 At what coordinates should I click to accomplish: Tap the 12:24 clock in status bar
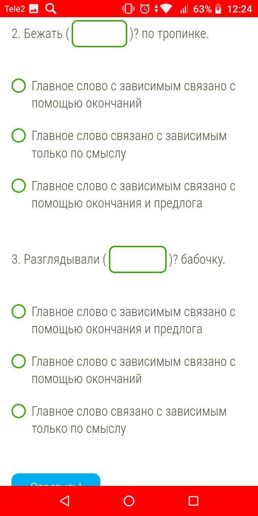(239, 9)
